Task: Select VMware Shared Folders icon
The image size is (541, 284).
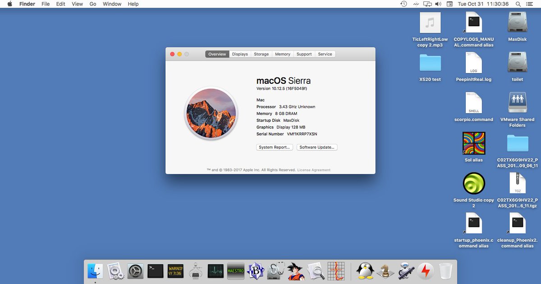Action: coord(518,103)
